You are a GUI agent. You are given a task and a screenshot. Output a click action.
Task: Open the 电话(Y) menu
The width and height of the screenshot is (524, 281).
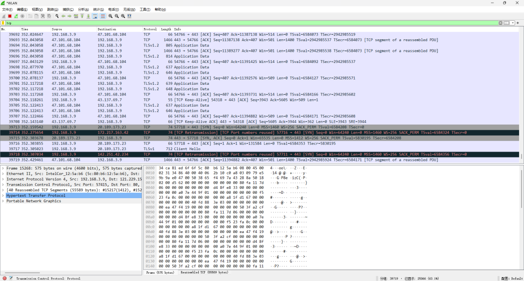coord(113,9)
